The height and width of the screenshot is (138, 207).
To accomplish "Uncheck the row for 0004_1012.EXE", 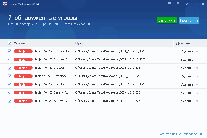I will coord(9,93).
